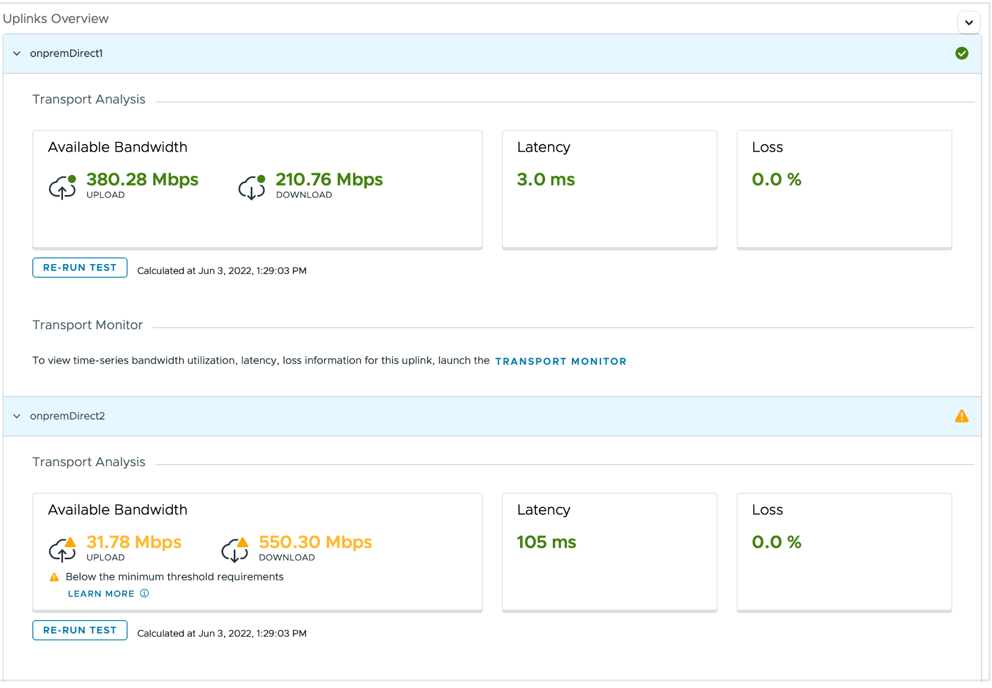Click the onpremDirect2 download cloud warning icon
Image resolution: width=992 pixels, height=688 pixels.
(x=235, y=550)
